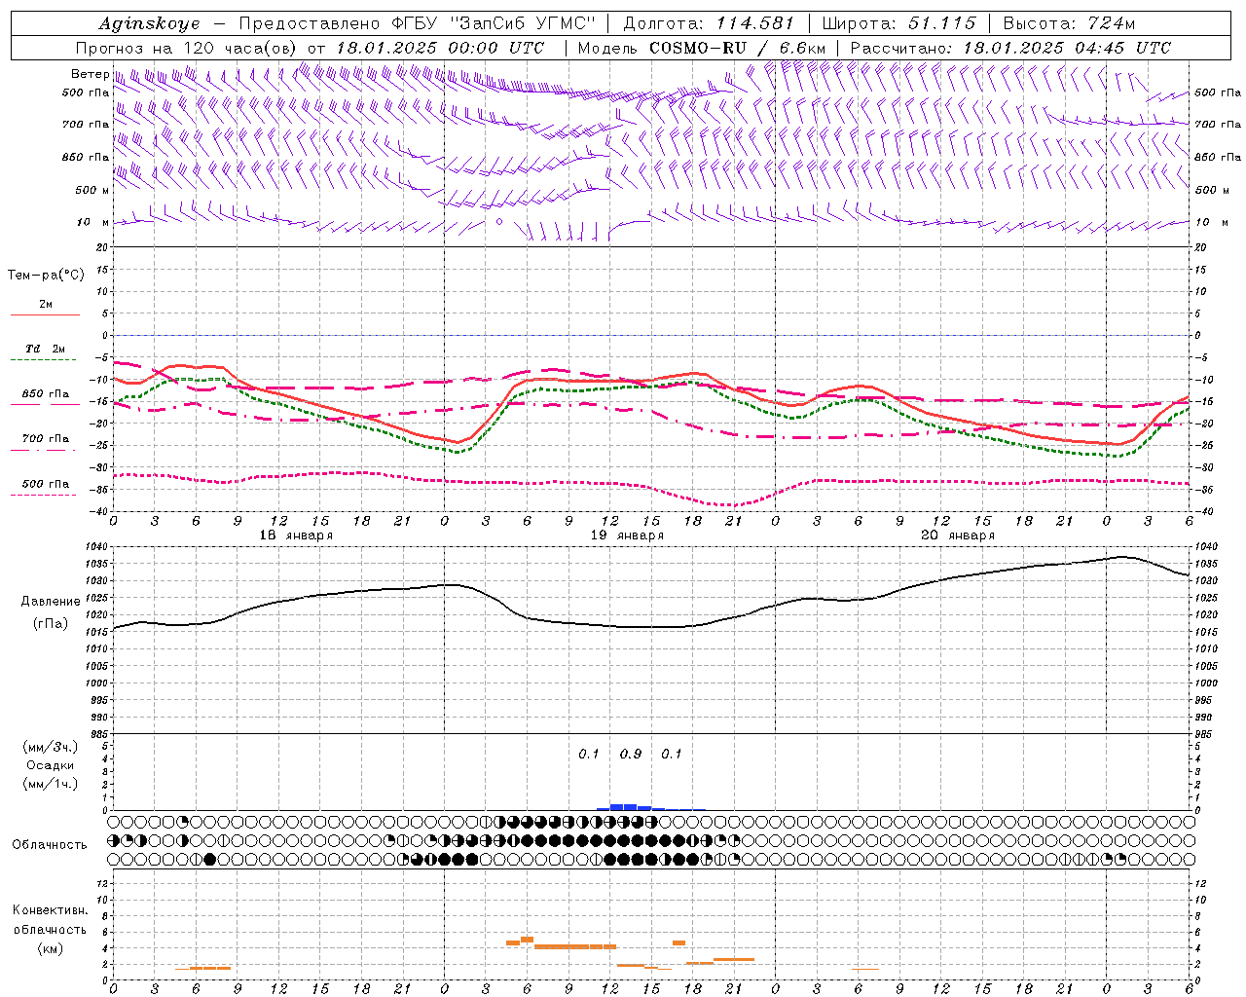
Task: Click the dotted 500 гПа temperature legend line
Action: pyautogui.click(x=45, y=495)
